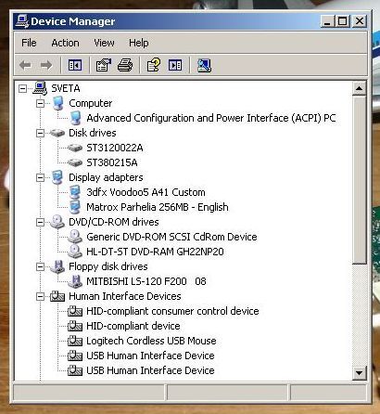Toggle the action pane toolbar icon
Image resolution: width=380 pixels, height=414 pixels.
pos(175,65)
